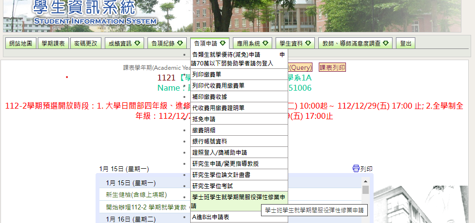Expand the 學生資料 dropdown menu
Image resolution: width=475 pixels, height=223 pixels.
point(295,43)
